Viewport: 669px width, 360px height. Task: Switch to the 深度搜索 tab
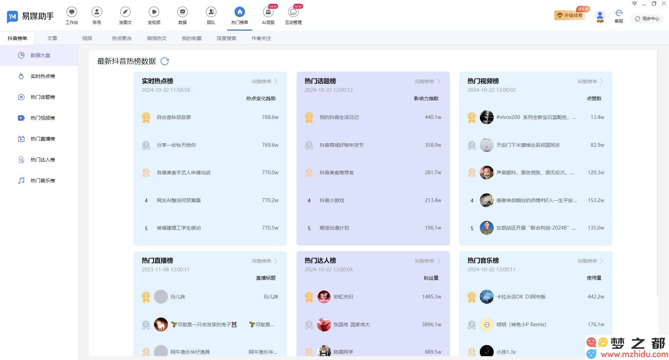pos(226,38)
